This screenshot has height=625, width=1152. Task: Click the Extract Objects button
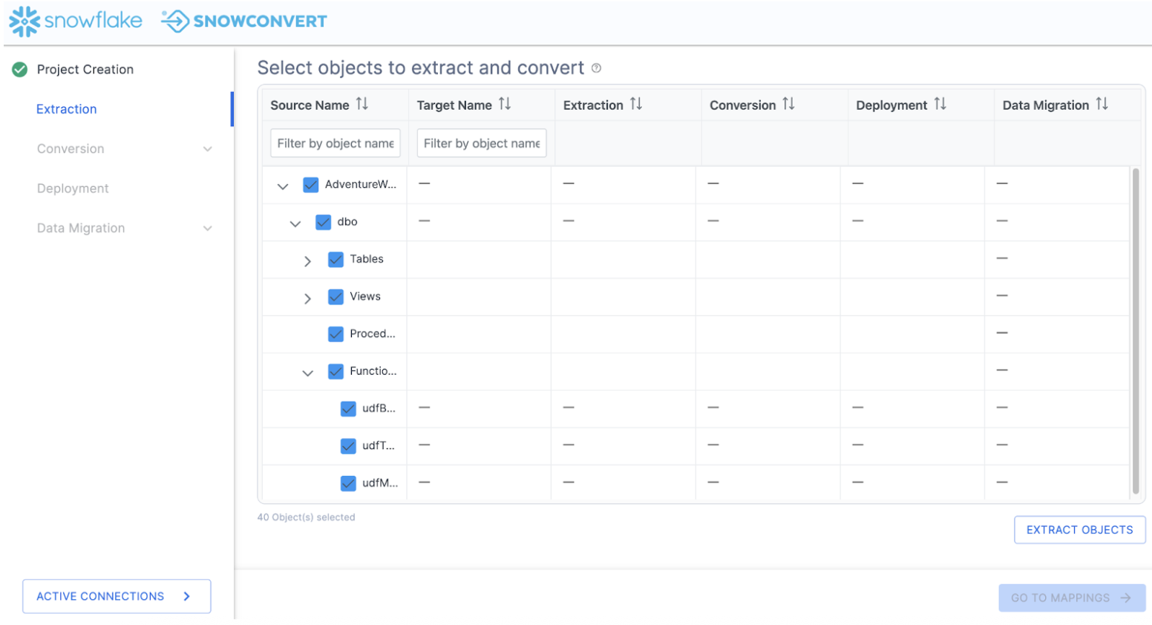coord(1079,530)
